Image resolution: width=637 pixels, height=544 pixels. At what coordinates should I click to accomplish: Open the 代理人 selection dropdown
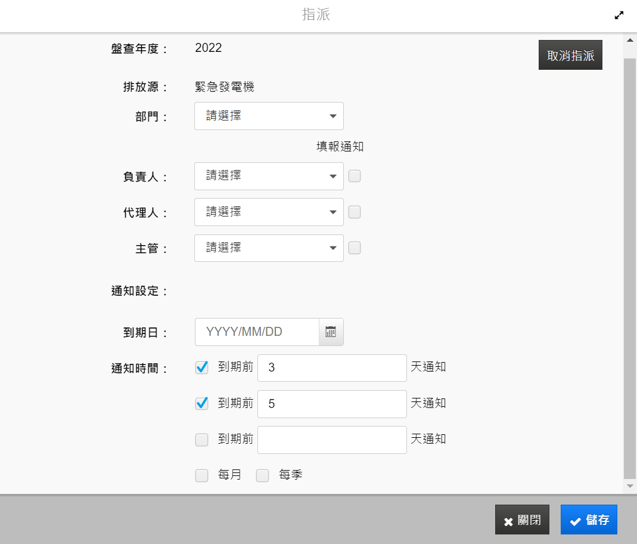pos(269,212)
